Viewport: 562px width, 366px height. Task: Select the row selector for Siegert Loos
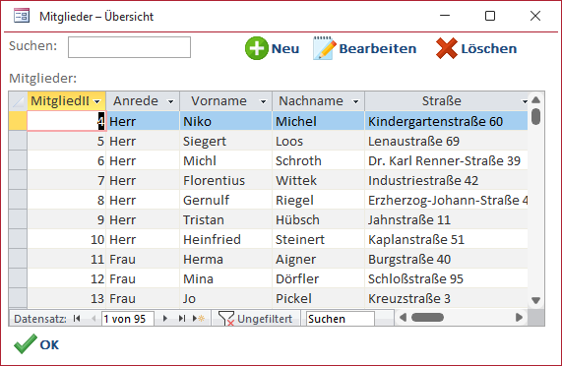(x=18, y=141)
